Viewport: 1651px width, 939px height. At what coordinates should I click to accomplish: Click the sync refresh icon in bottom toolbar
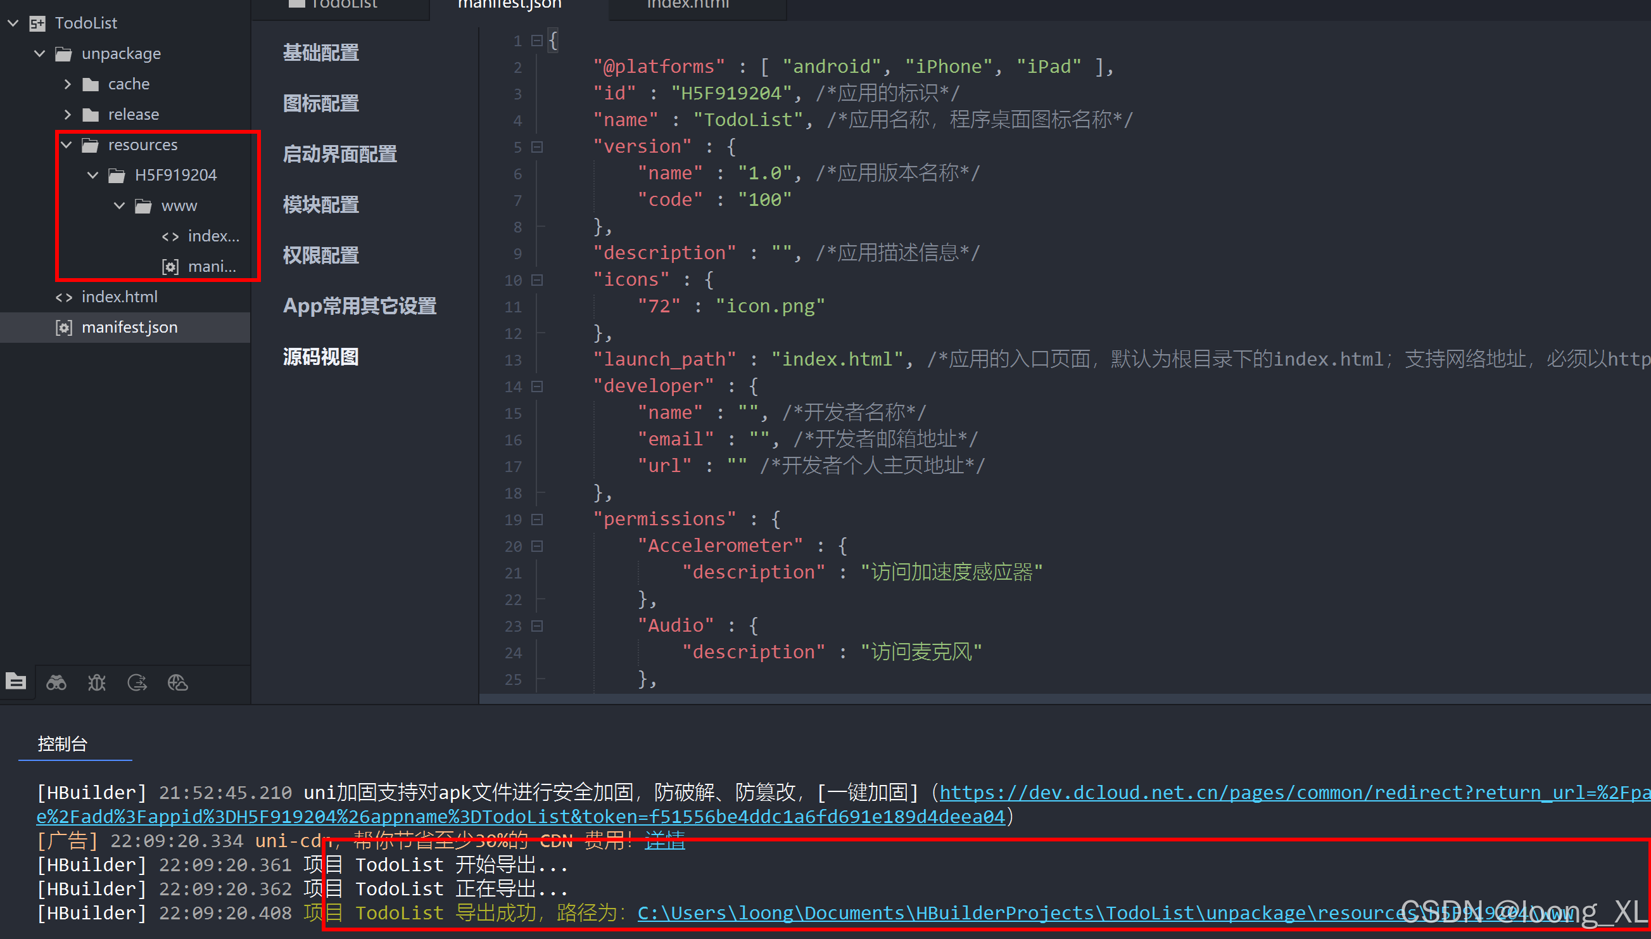(x=137, y=682)
